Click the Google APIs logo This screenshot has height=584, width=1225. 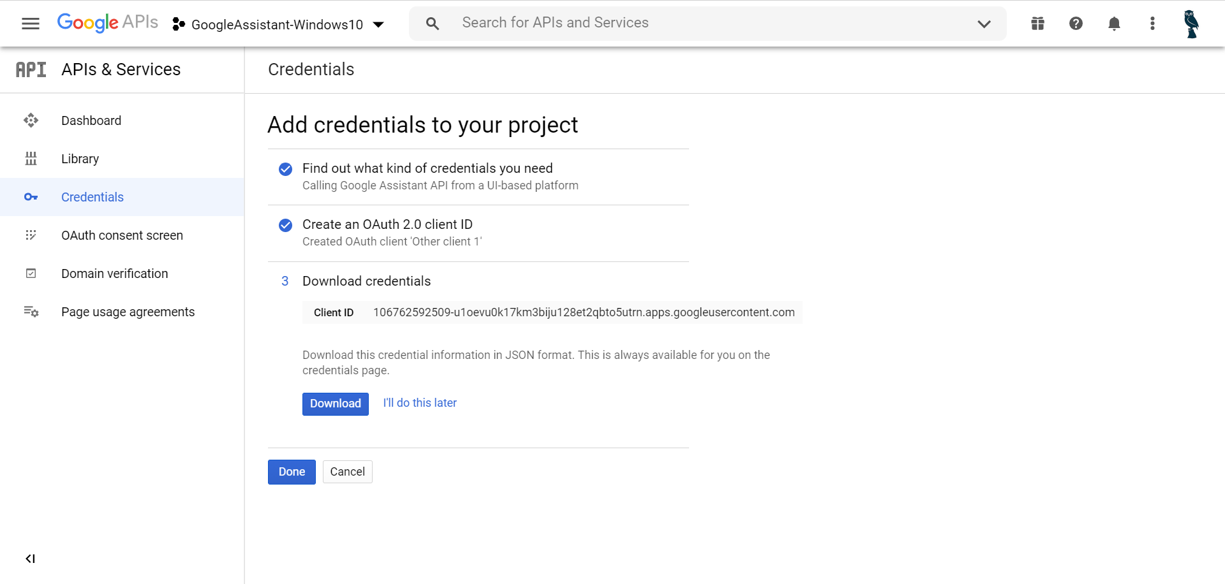107,22
